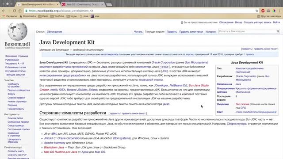Open the Сайт bookmark folder
Viewport: 283px width, 159px height.
(x=43, y=16)
